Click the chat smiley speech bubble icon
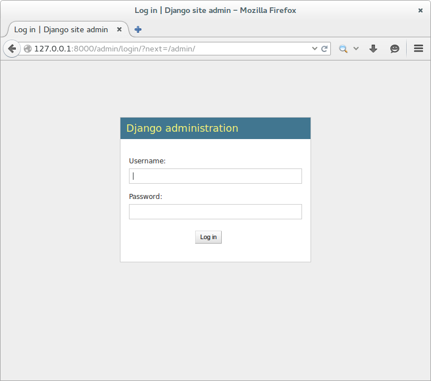 pyautogui.click(x=394, y=49)
